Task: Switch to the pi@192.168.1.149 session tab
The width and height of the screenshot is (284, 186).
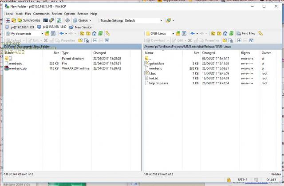Action: (52, 27)
